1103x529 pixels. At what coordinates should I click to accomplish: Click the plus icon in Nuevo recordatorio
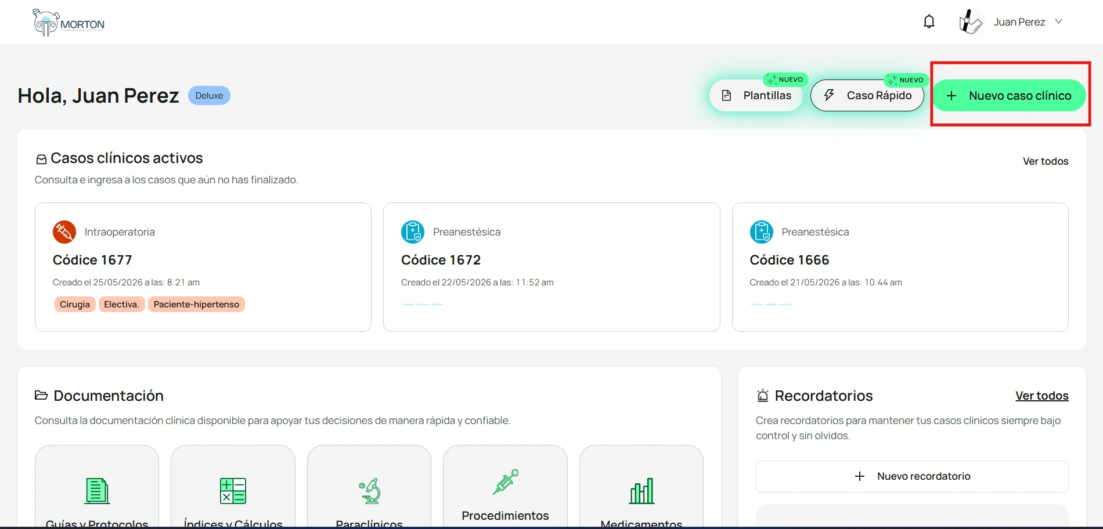[860, 476]
